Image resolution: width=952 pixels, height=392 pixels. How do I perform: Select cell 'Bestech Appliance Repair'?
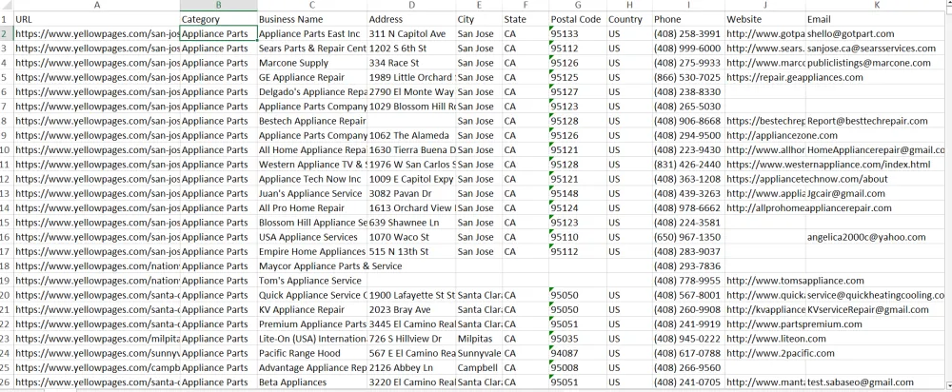[312, 121]
